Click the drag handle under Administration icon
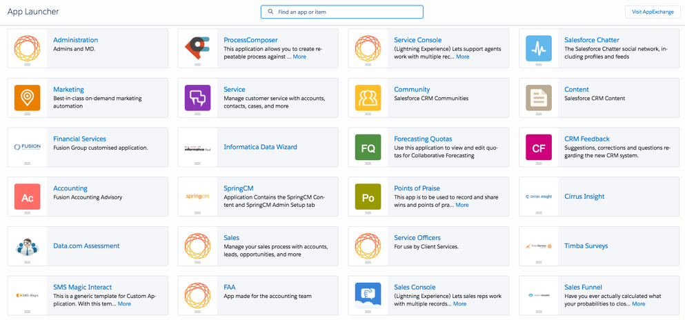 pyautogui.click(x=27, y=64)
